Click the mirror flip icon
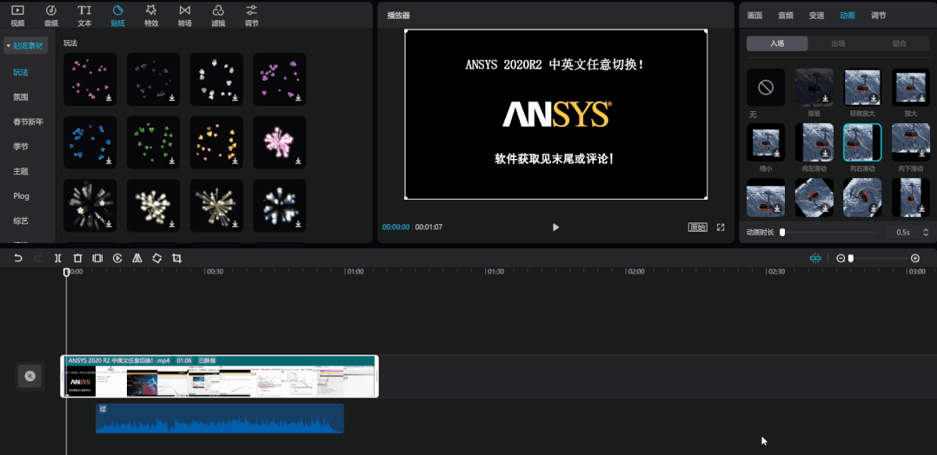The width and height of the screenshot is (937, 455). [x=136, y=258]
